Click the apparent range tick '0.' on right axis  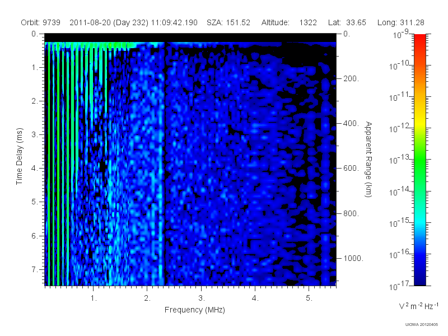point(347,34)
